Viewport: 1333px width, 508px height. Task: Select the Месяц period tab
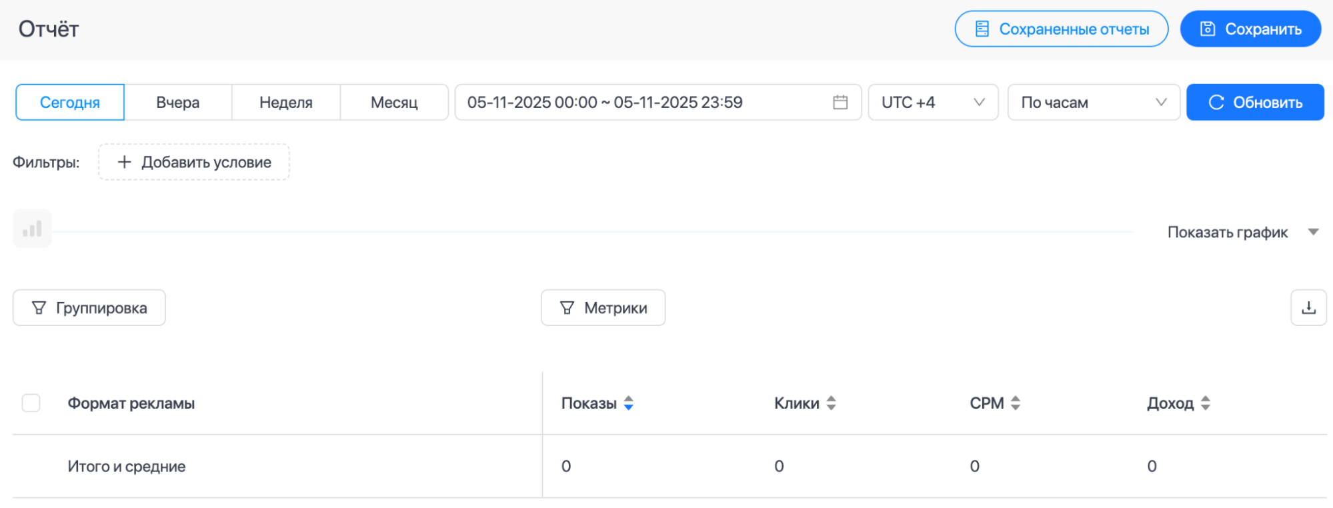click(x=394, y=102)
